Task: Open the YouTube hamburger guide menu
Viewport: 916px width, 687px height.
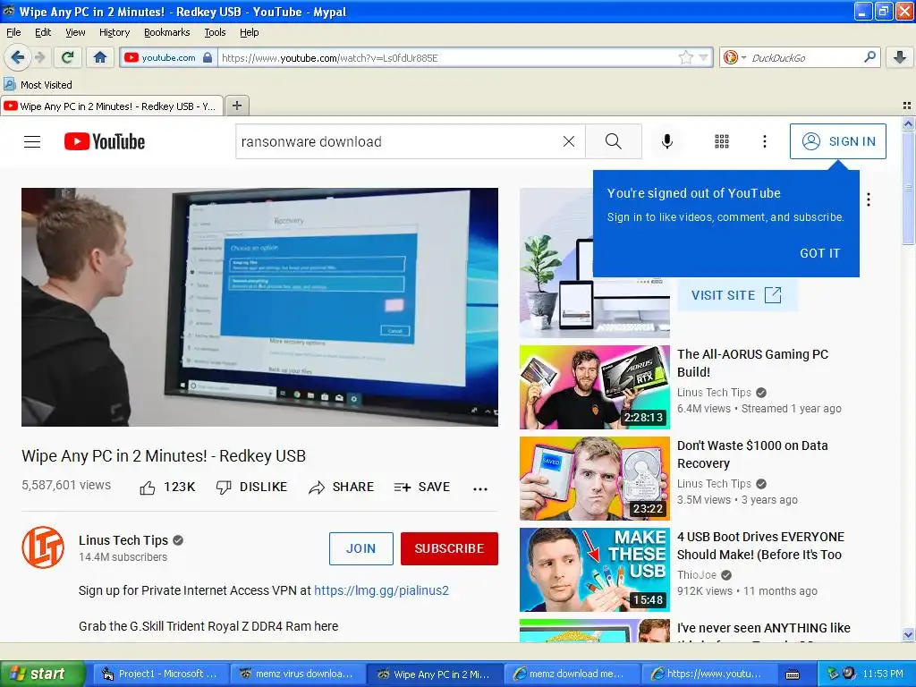Action: click(x=32, y=141)
